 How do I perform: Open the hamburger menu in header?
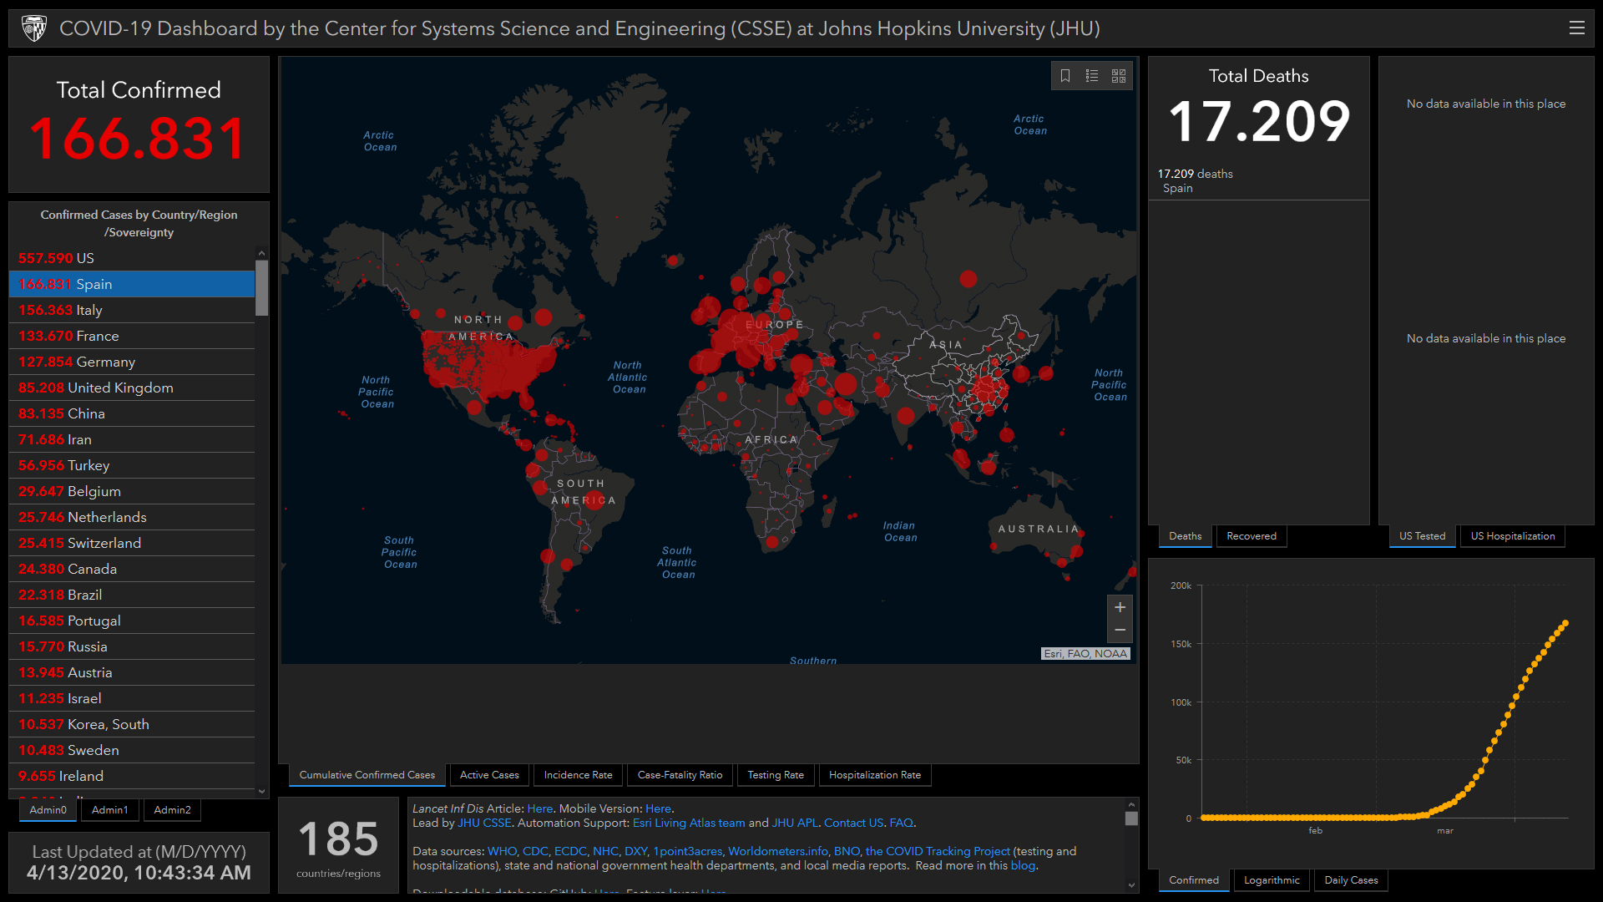[x=1576, y=28]
